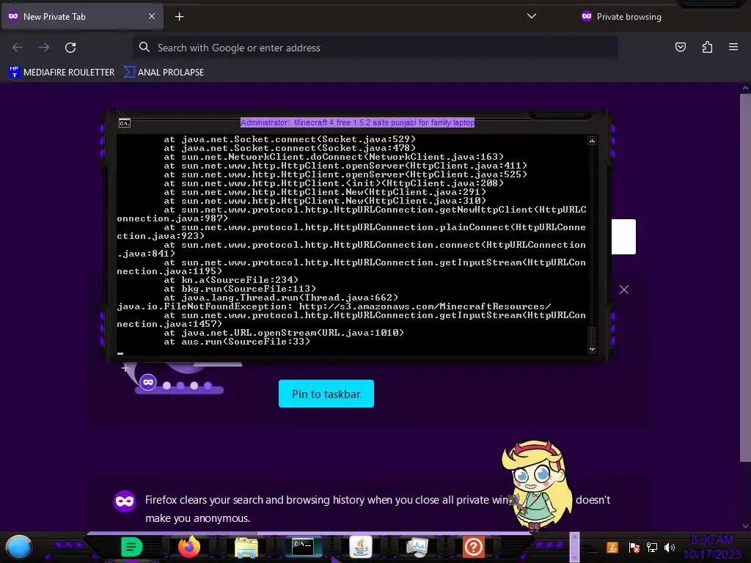
Task: Expand the list all tabs chevron
Action: [x=532, y=16]
